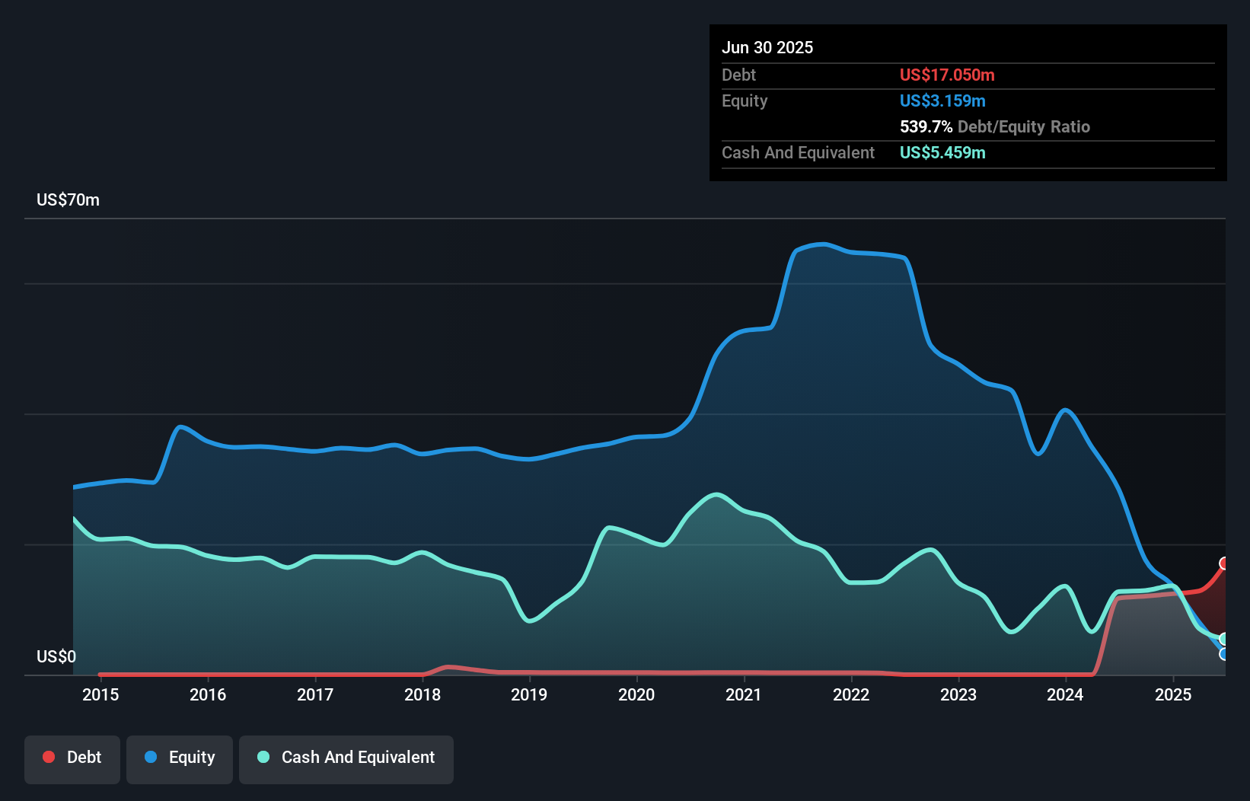Viewport: 1250px width, 801px height.
Task: Click the 2018 label on the x-axis
Action: [x=423, y=694]
